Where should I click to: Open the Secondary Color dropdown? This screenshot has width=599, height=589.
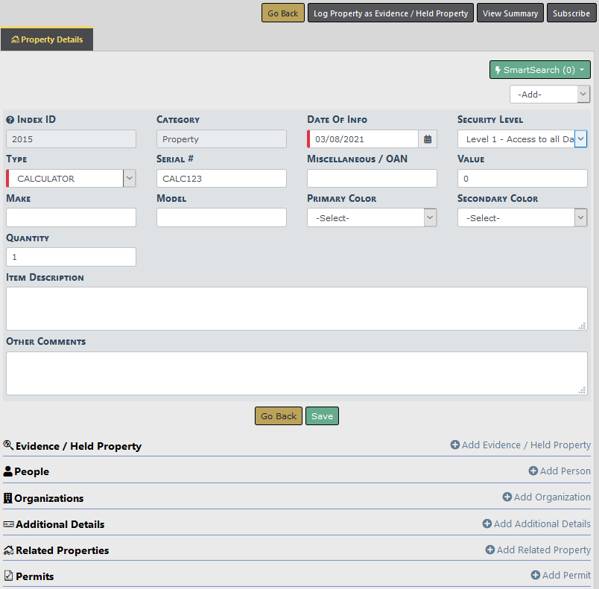coord(522,218)
